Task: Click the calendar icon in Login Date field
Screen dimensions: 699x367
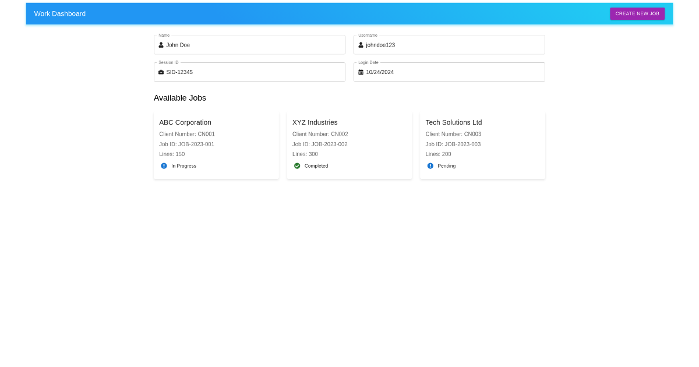Action: point(361,72)
